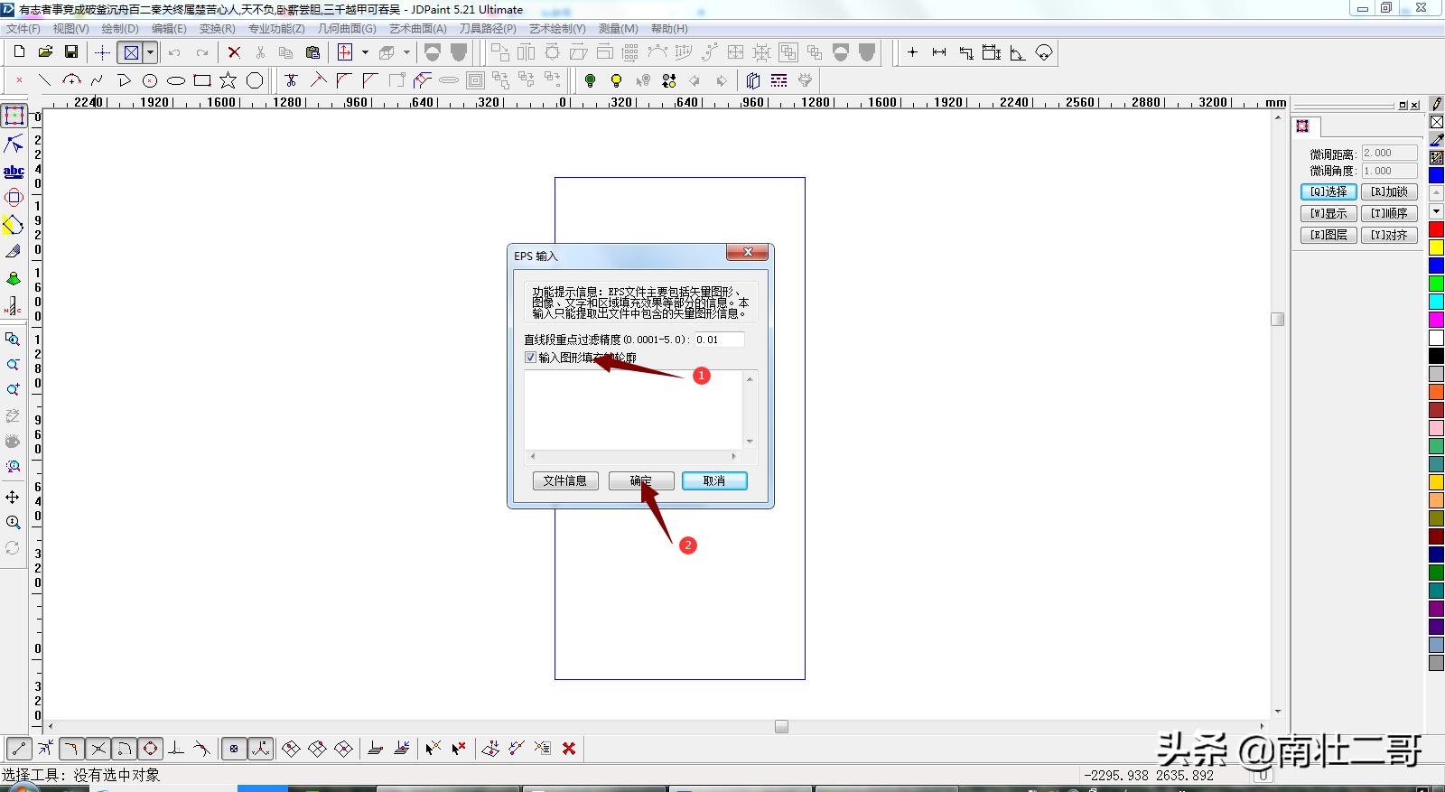
Task: Select the polygon (octagon) drawing tool
Action: (256, 80)
